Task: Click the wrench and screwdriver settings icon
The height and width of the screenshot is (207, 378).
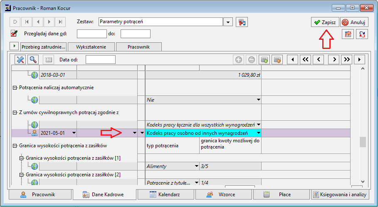Action: [x=20, y=60]
